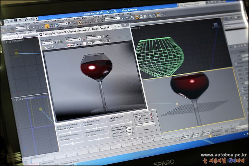Click the Undo arrow in the quick access toolbar
The height and width of the screenshot is (166, 249).
[20, 20]
